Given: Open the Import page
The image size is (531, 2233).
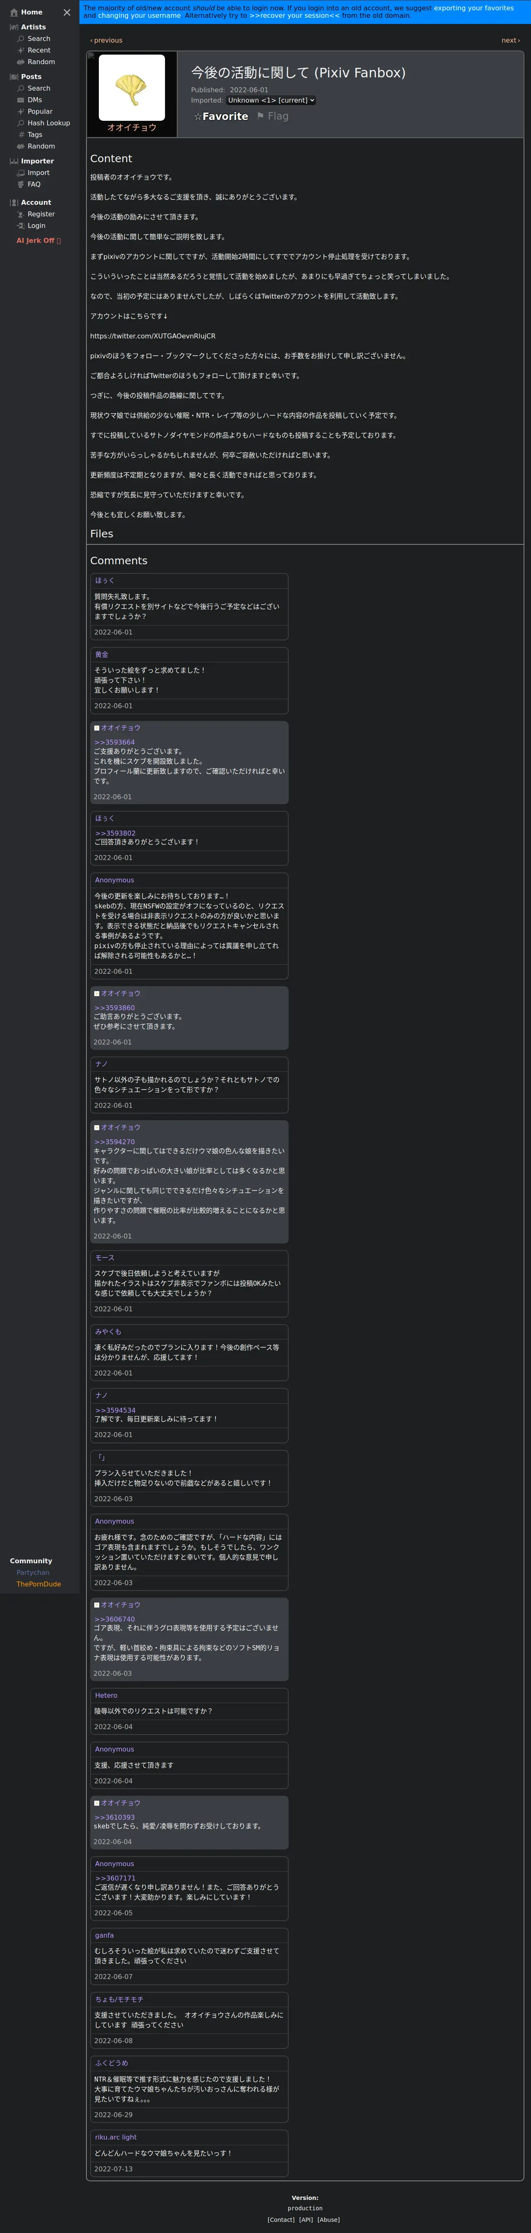Looking at the screenshot, I should tap(38, 173).
